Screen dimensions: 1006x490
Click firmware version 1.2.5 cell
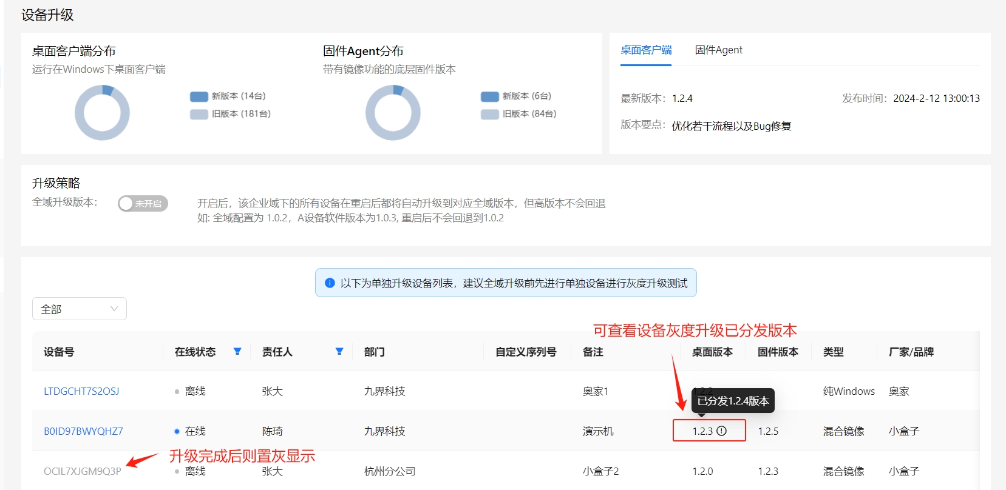768,431
